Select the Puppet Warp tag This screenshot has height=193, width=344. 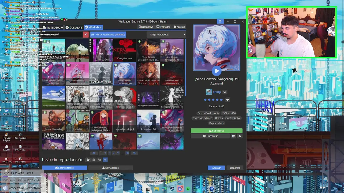[x=217, y=123]
